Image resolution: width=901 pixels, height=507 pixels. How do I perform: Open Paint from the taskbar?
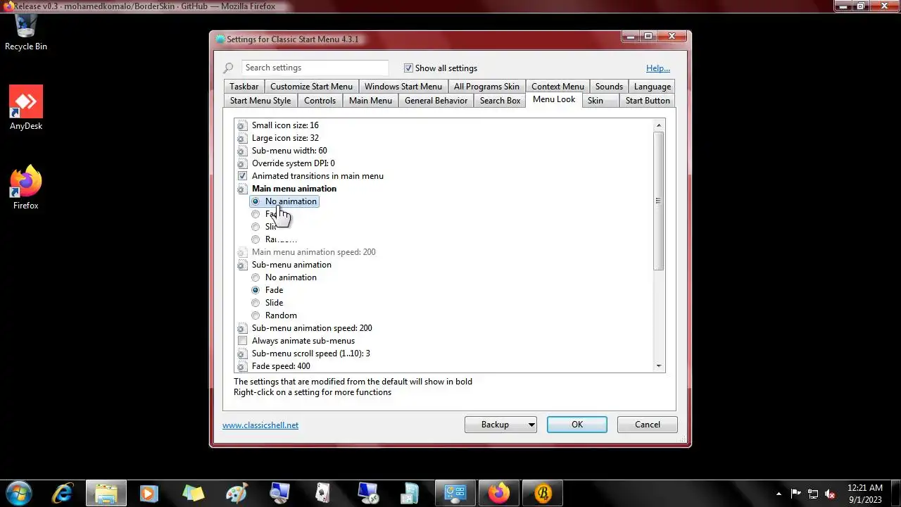(x=236, y=493)
